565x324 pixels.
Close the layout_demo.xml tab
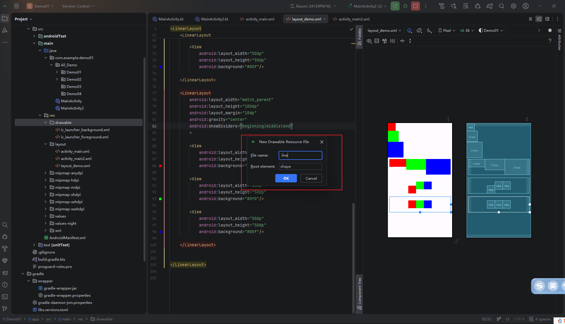325,19
